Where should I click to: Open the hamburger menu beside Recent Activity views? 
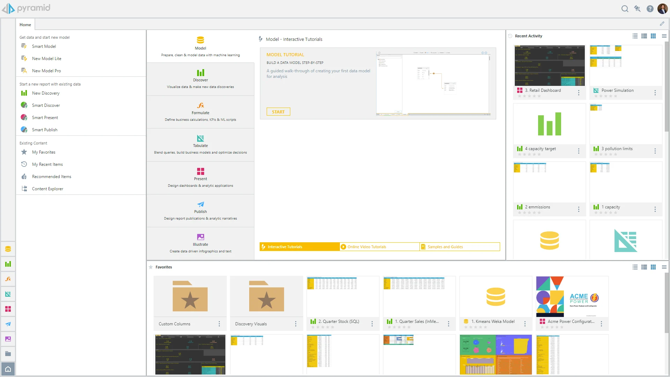(664, 36)
